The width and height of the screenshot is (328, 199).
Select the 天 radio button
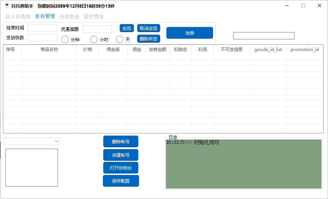pos(120,39)
